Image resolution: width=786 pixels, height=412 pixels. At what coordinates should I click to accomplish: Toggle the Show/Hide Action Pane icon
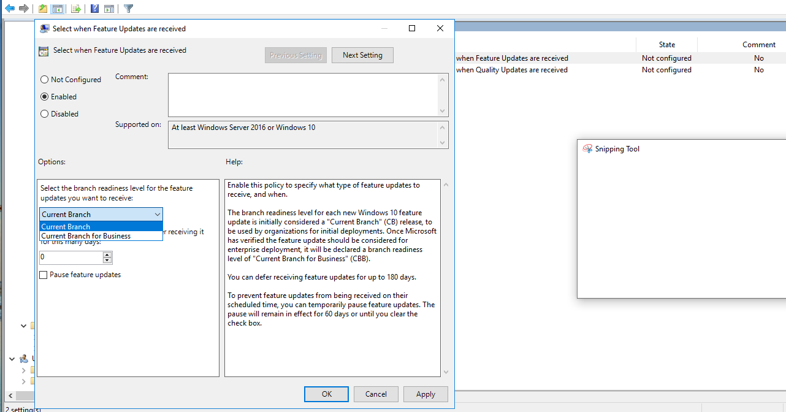coord(109,8)
